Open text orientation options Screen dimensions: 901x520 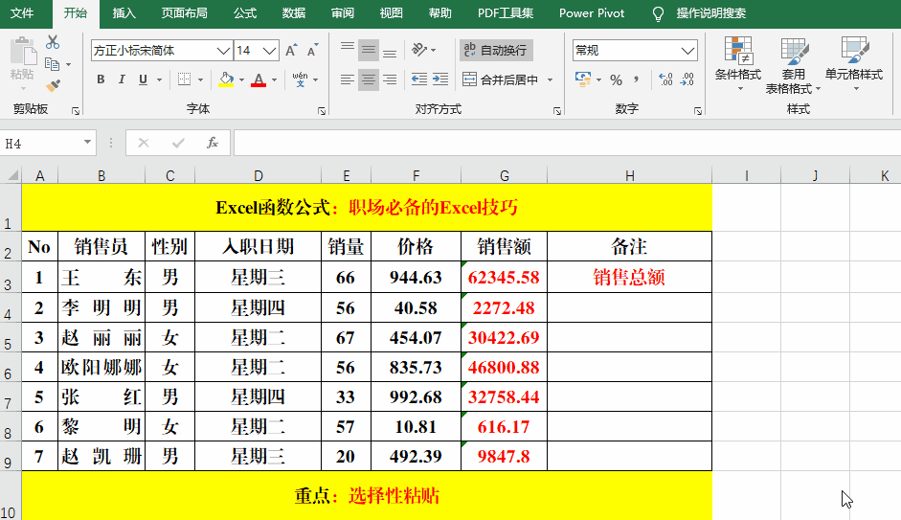pos(423,51)
